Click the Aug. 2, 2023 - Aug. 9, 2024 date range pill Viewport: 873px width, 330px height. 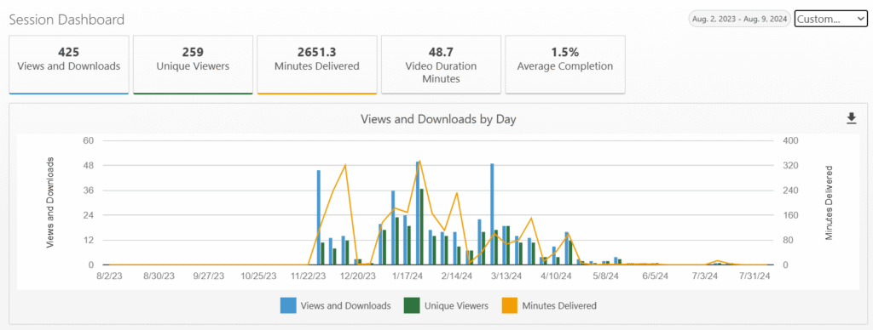tap(739, 19)
